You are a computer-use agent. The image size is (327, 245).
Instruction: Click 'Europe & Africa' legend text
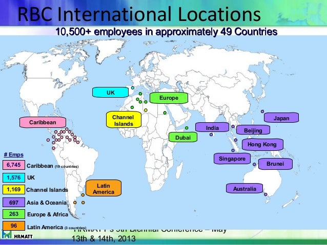48,214
